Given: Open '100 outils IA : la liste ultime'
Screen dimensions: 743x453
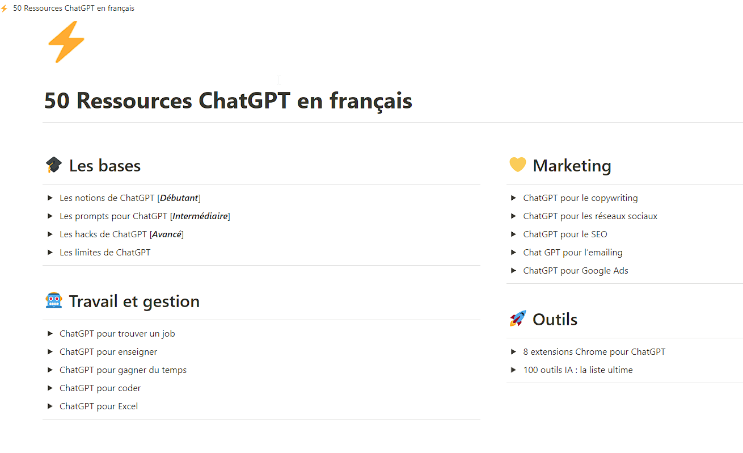Looking at the screenshot, I should (x=577, y=370).
